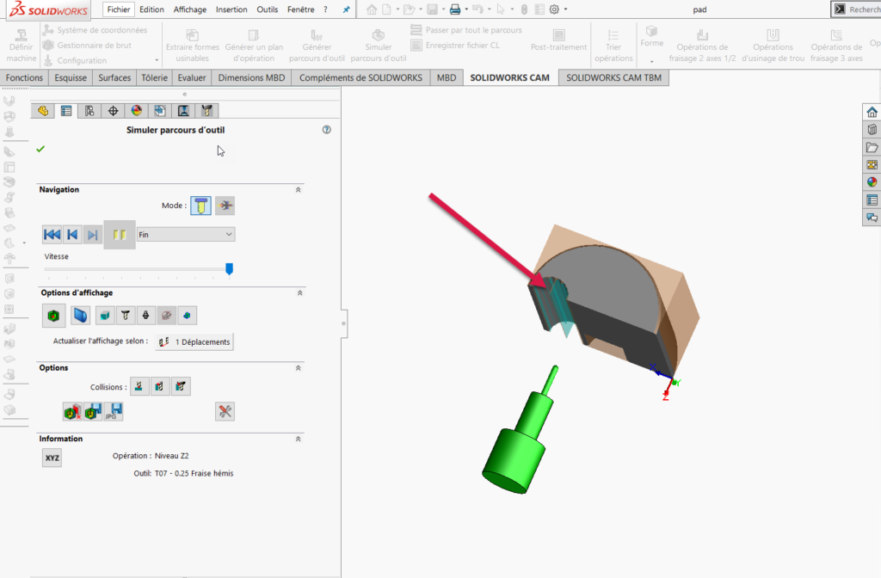The height and width of the screenshot is (578, 881).
Task: Switch to the Esquisse tab
Action: tap(71, 77)
